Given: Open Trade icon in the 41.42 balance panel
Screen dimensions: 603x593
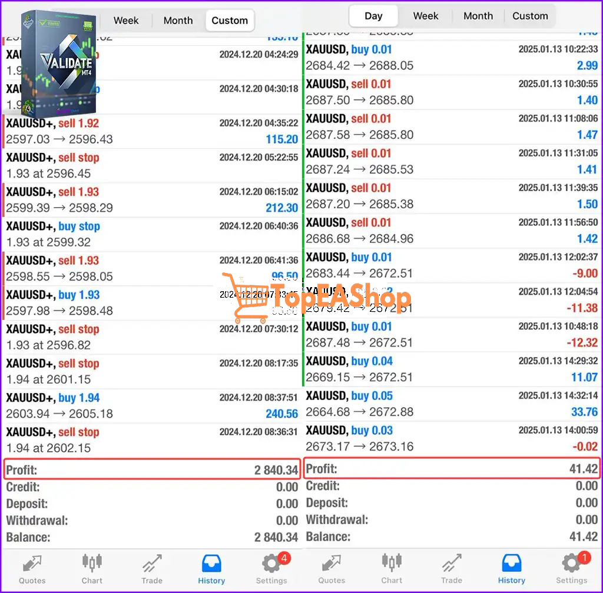Looking at the screenshot, I should pyautogui.click(x=452, y=568).
